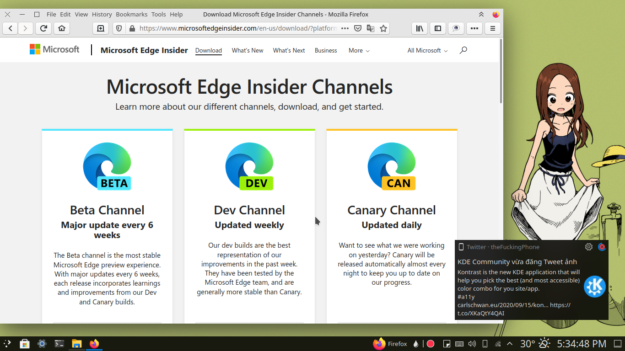Dismiss the Twitter notification popup

point(602,247)
